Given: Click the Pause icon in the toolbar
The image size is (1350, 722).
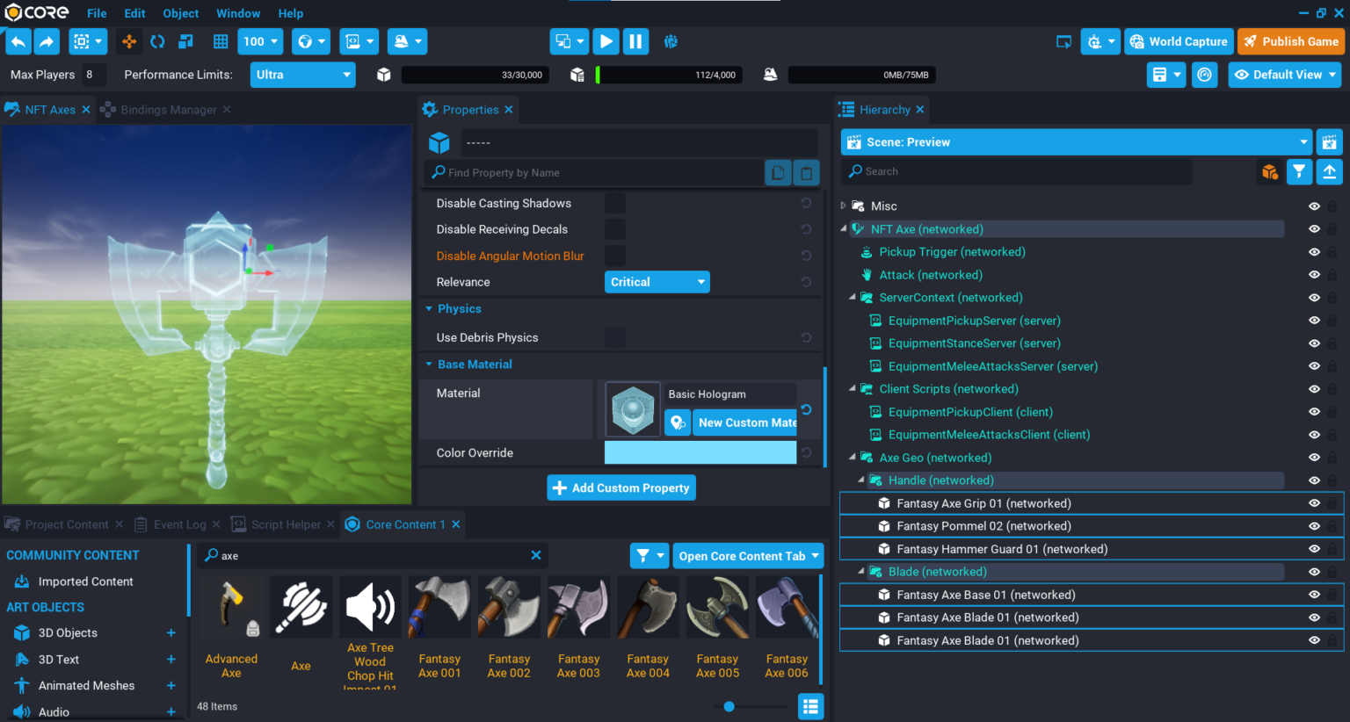Looking at the screenshot, I should point(635,41).
